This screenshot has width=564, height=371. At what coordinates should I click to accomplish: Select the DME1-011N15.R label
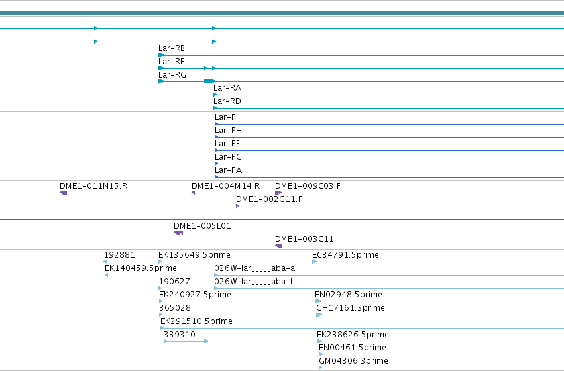[93, 186]
